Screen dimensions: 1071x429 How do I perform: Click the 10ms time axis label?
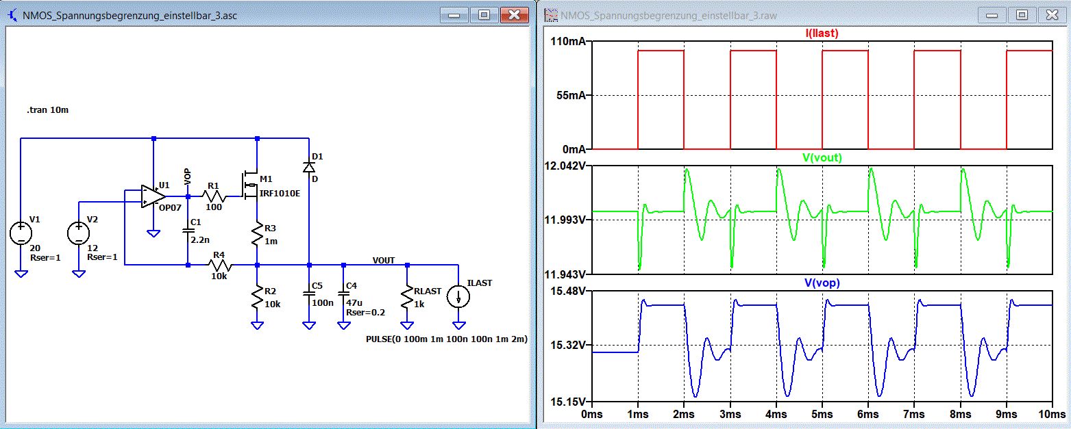[x=1052, y=415]
